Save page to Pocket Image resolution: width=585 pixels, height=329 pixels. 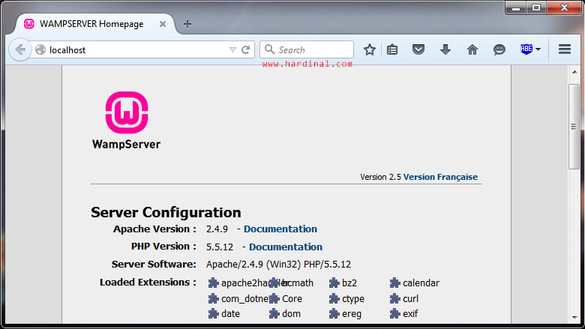pos(418,49)
